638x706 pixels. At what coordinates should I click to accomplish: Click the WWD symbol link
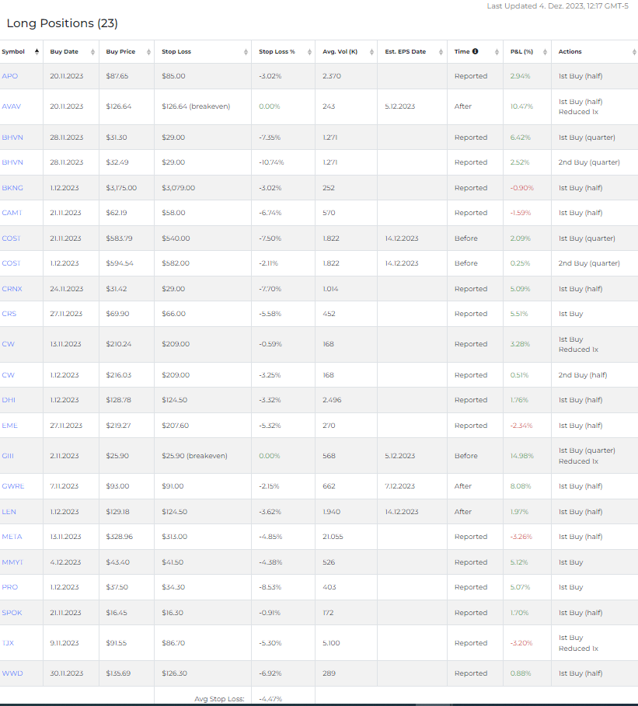11,673
